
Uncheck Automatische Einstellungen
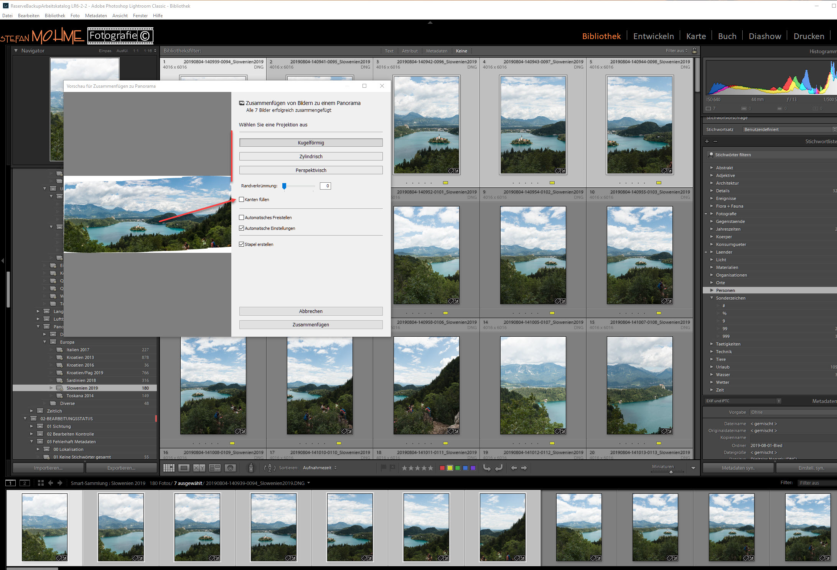242,228
